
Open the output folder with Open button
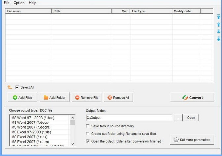click(x=191, y=118)
